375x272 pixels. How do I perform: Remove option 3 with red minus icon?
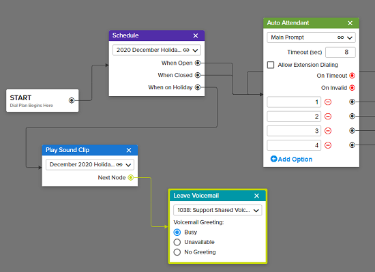pos(328,131)
